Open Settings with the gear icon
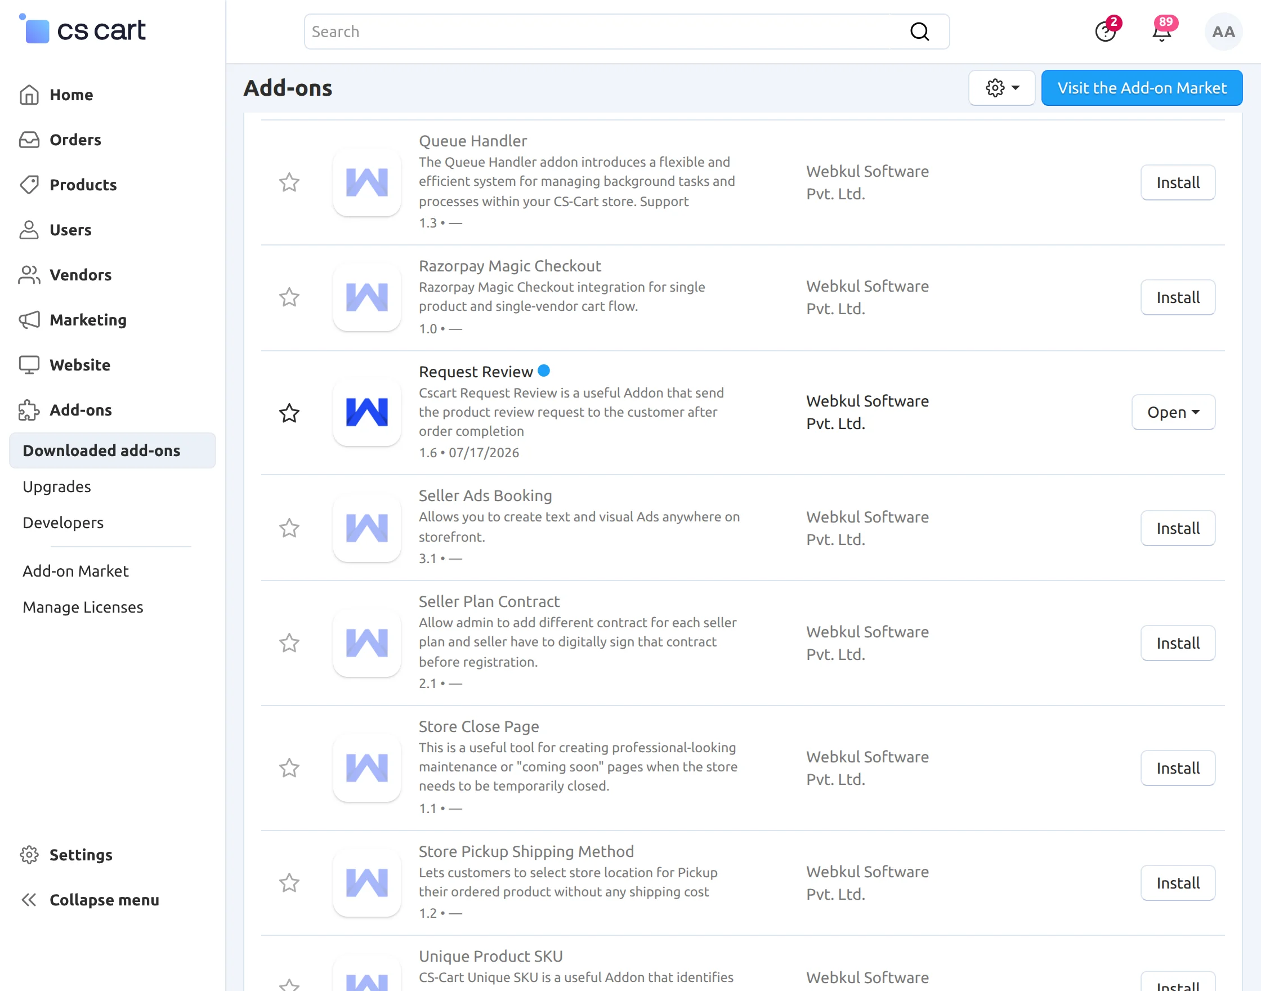 tap(29, 855)
